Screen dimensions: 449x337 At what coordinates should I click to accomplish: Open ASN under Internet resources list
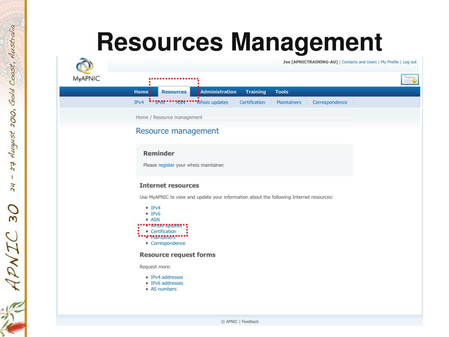(x=155, y=219)
